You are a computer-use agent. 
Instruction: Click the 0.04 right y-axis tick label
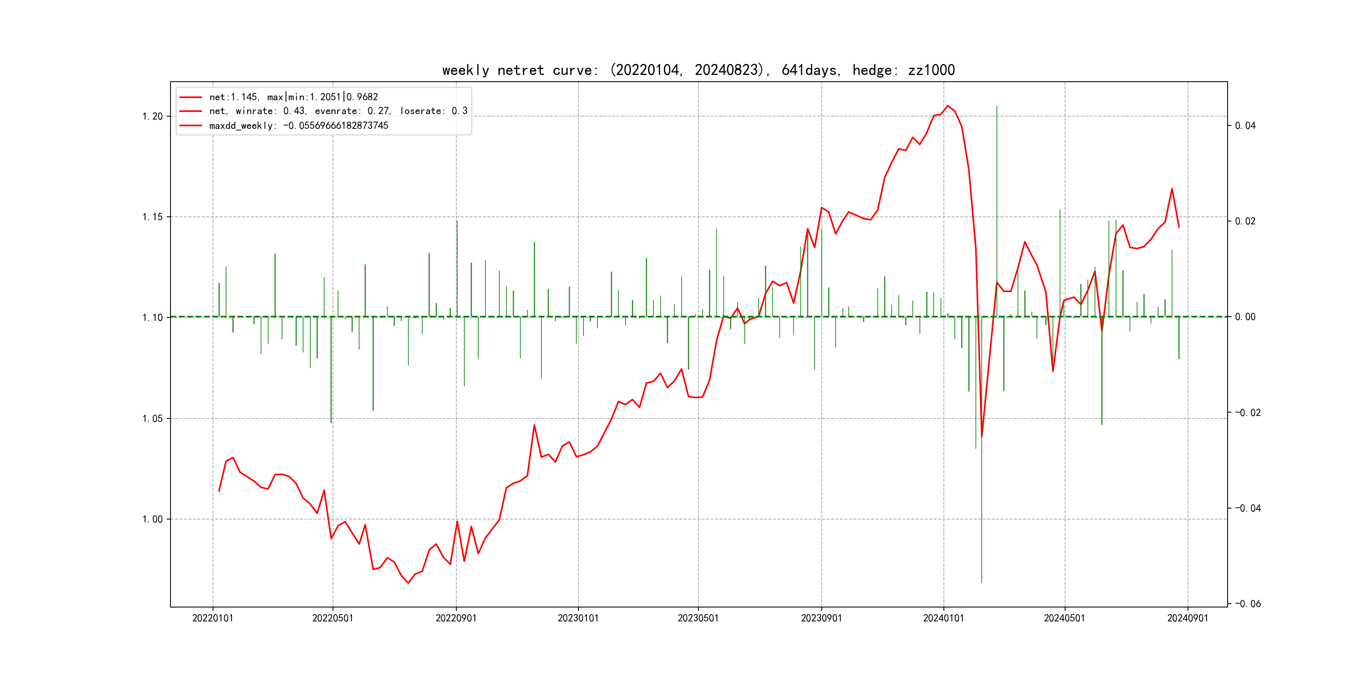pos(1245,126)
